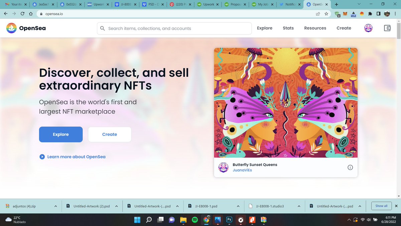Open File Explorer from the taskbar
The image size is (401, 226).
tap(183, 220)
